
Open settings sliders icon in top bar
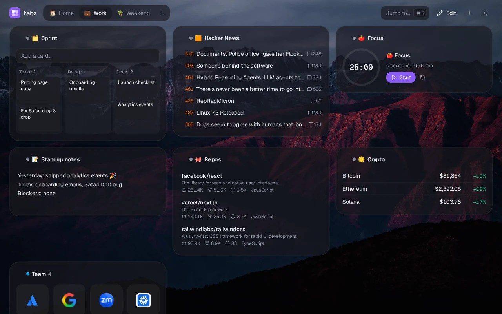[x=486, y=13]
